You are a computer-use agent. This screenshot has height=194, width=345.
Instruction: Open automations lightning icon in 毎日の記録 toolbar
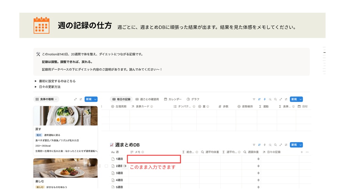click(x=265, y=99)
